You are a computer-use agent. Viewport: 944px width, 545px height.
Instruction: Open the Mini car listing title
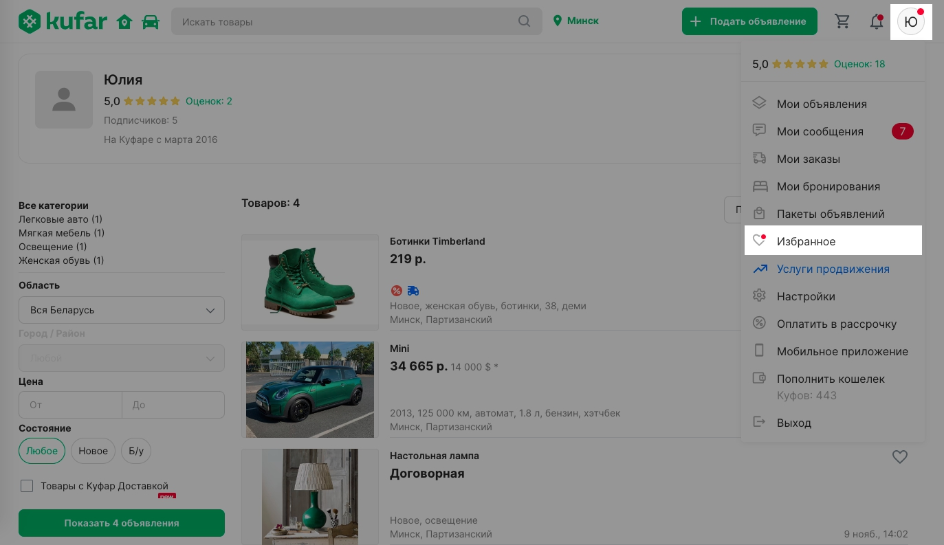coord(399,348)
